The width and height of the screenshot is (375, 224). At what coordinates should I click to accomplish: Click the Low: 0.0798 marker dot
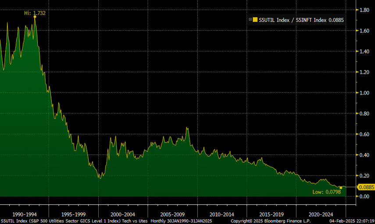coord(341,188)
